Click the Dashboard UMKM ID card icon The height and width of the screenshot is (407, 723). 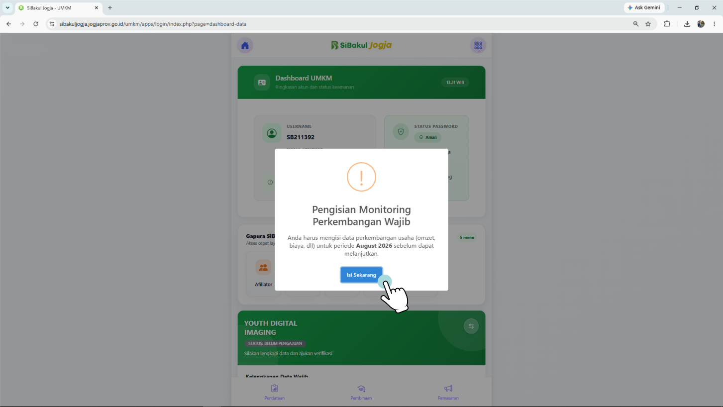point(262,82)
